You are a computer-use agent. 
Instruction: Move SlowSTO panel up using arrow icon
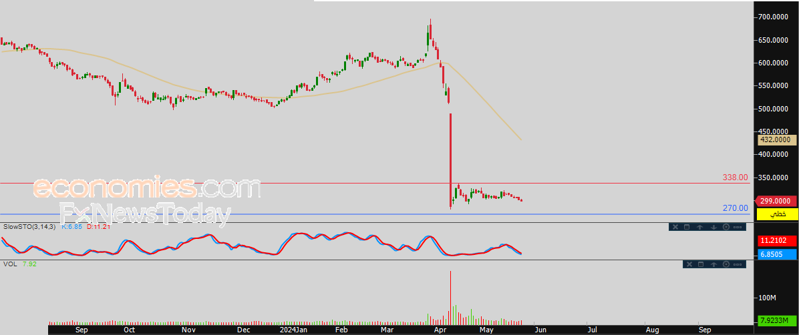tap(700, 227)
